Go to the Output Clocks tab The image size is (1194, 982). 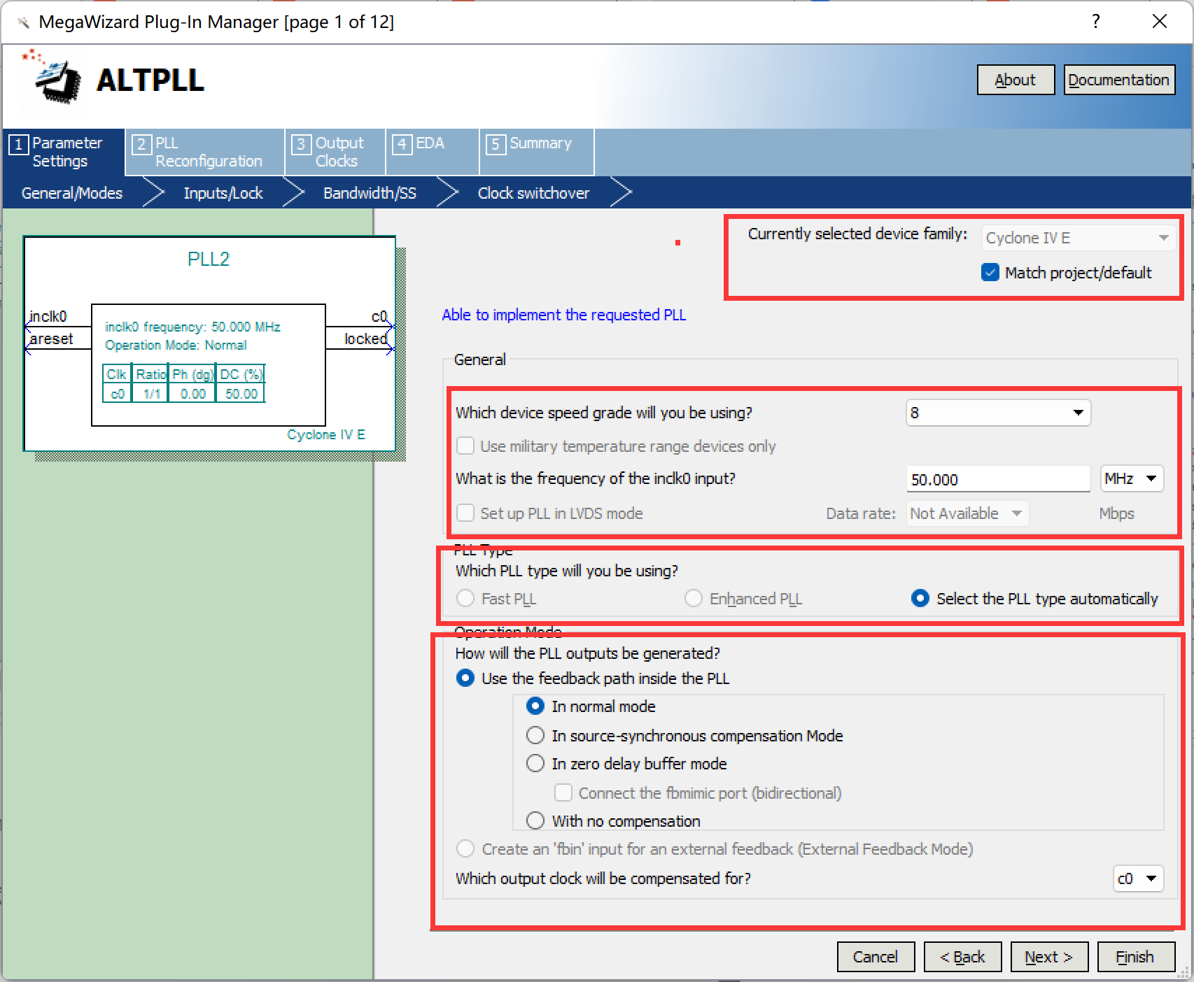pyautogui.click(x=335, y=152)
